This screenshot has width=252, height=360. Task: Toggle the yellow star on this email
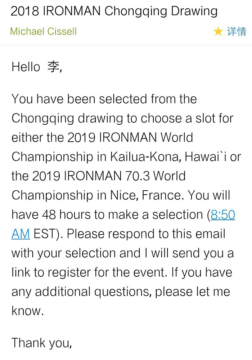tap(218, 32)
